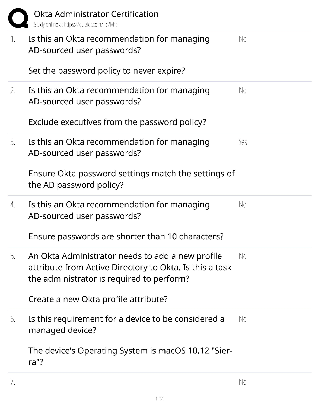Click "Set the password policy to never expire?" text
Viewport: 319px width, 412px height.
[x=107, y=71]
